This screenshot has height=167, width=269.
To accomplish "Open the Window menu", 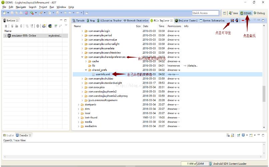I will 61,7.
